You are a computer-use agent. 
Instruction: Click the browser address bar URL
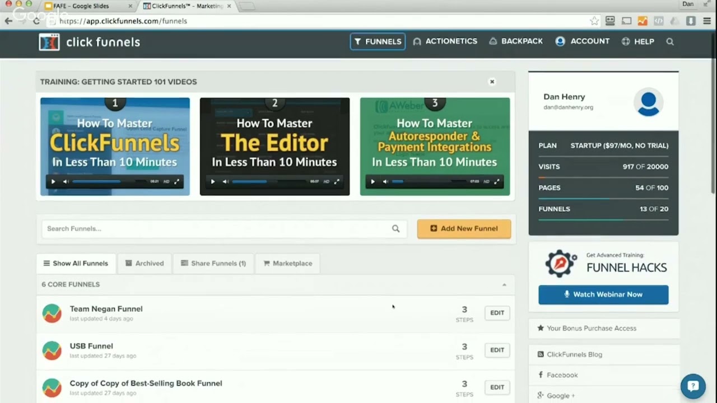click(x=123, y=21)
